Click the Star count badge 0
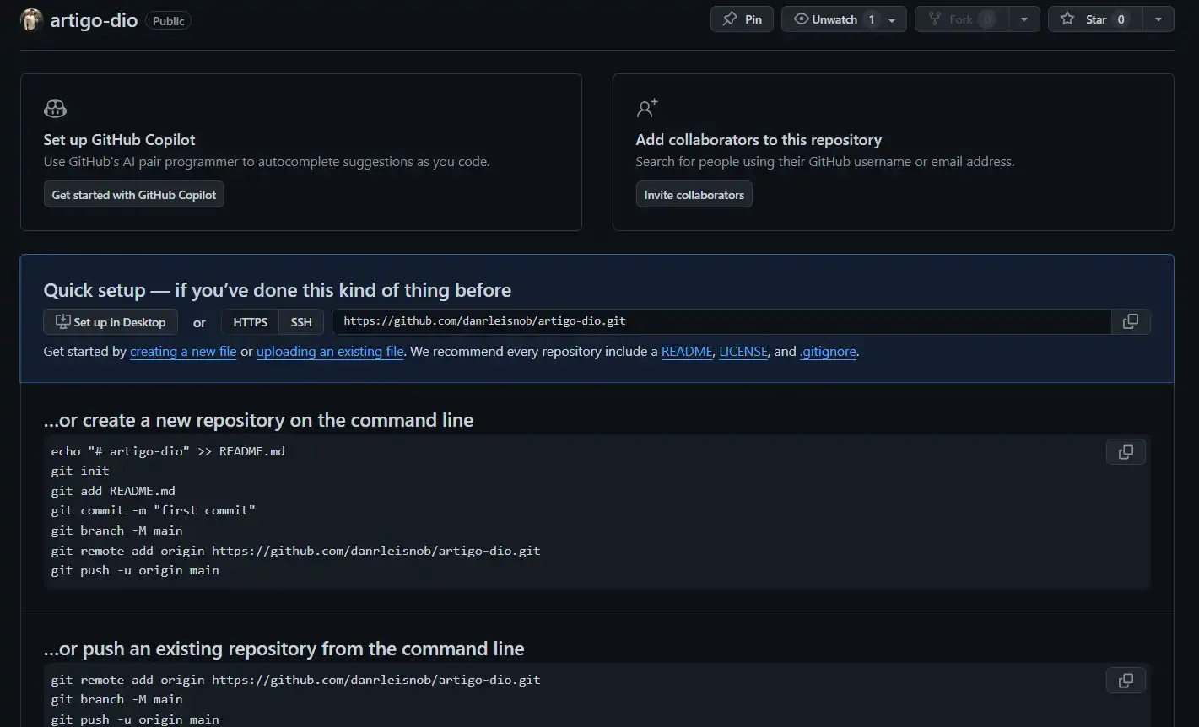The width and height of the screenshot is (1199, 727). pos(1121,19)
